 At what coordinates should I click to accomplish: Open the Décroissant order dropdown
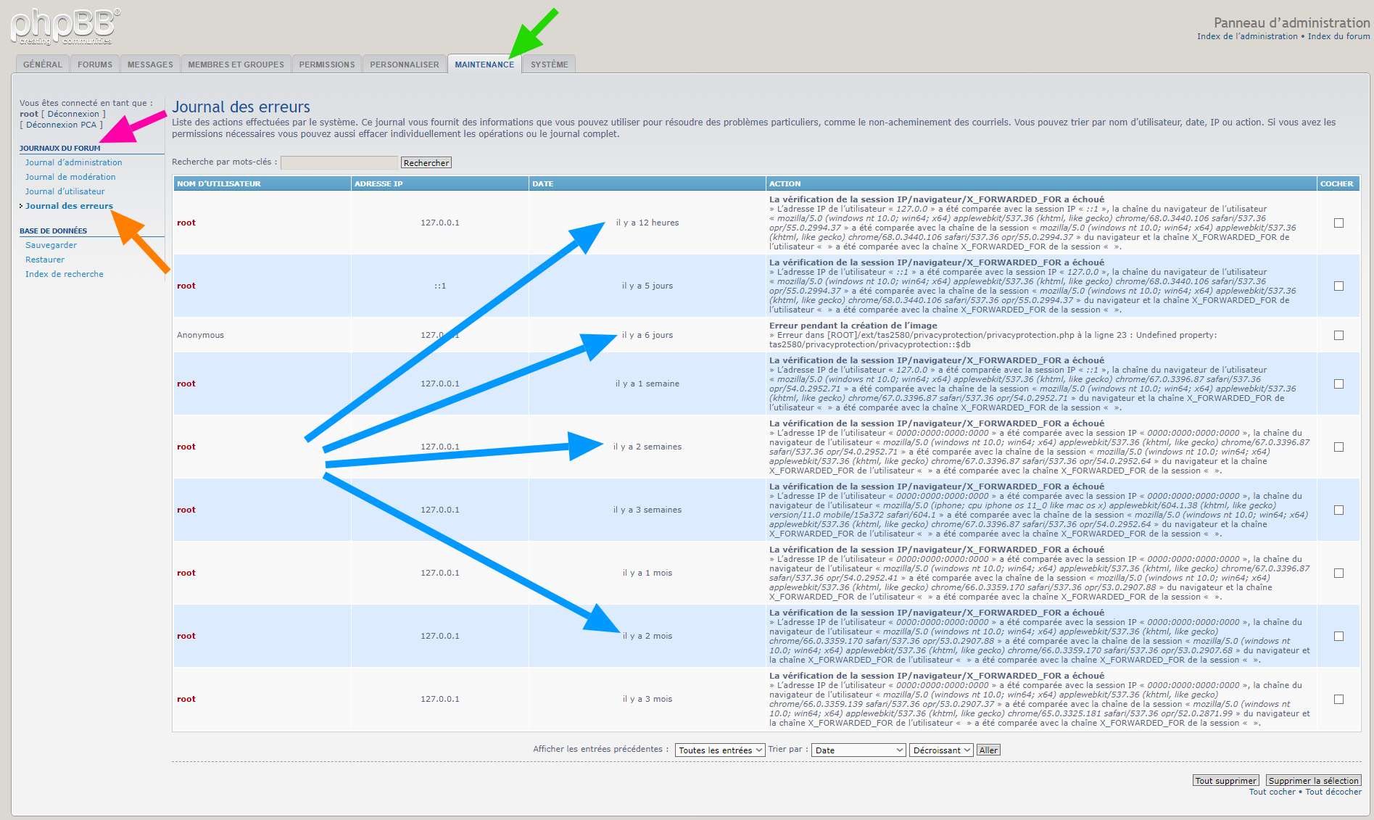tap(940, 750)
